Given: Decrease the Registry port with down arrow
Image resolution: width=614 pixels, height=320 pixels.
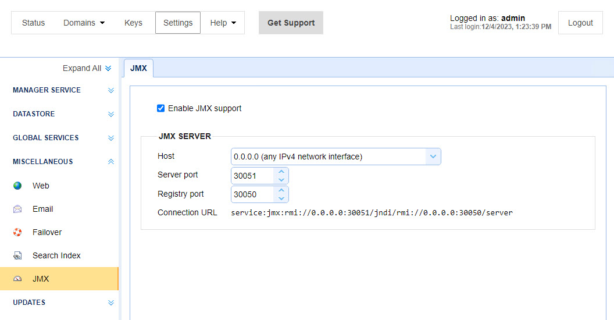Looking at the screenshot, I should pyautogui.click(x=281, y=198).
